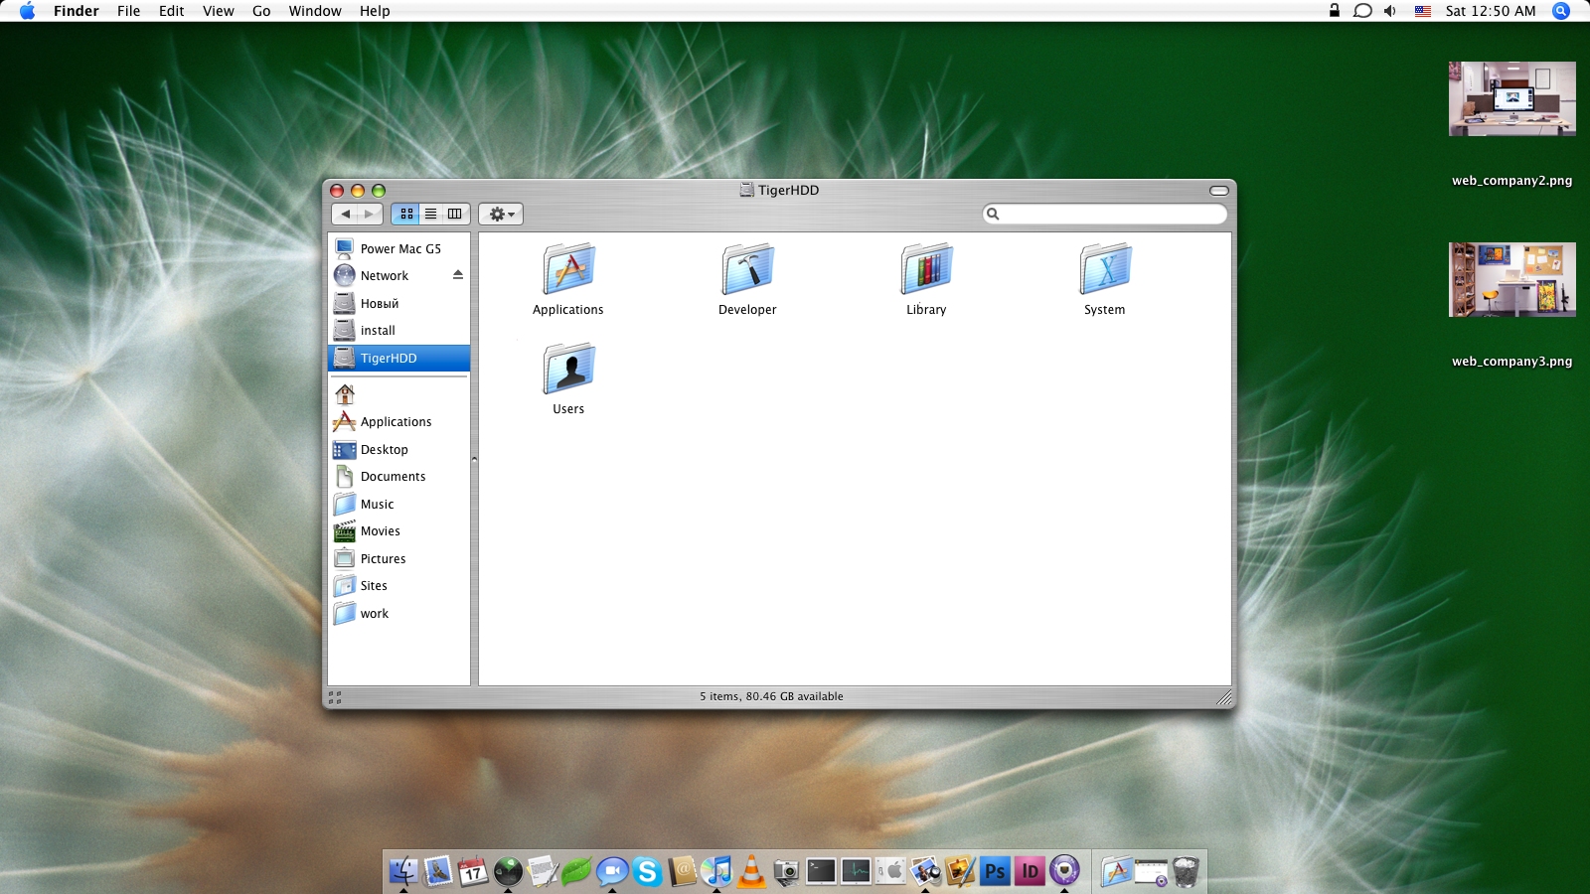This screenshot has height=894, width=1590.
Task: Open the Go menu
Action: (261, 11)
